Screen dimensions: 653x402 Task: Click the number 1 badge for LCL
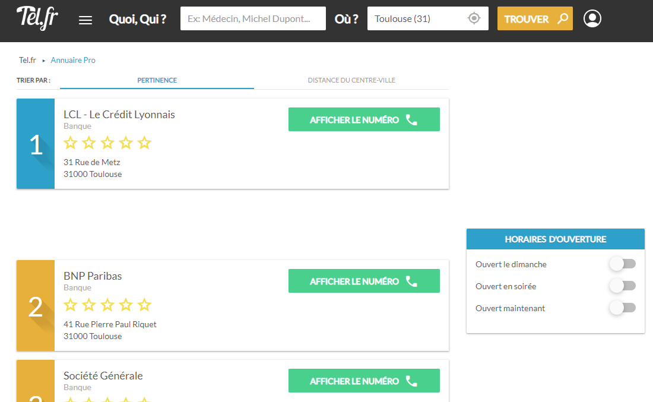click(36, 144)
